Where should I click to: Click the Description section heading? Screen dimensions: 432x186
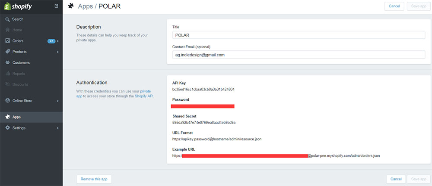tap(89, 27)
